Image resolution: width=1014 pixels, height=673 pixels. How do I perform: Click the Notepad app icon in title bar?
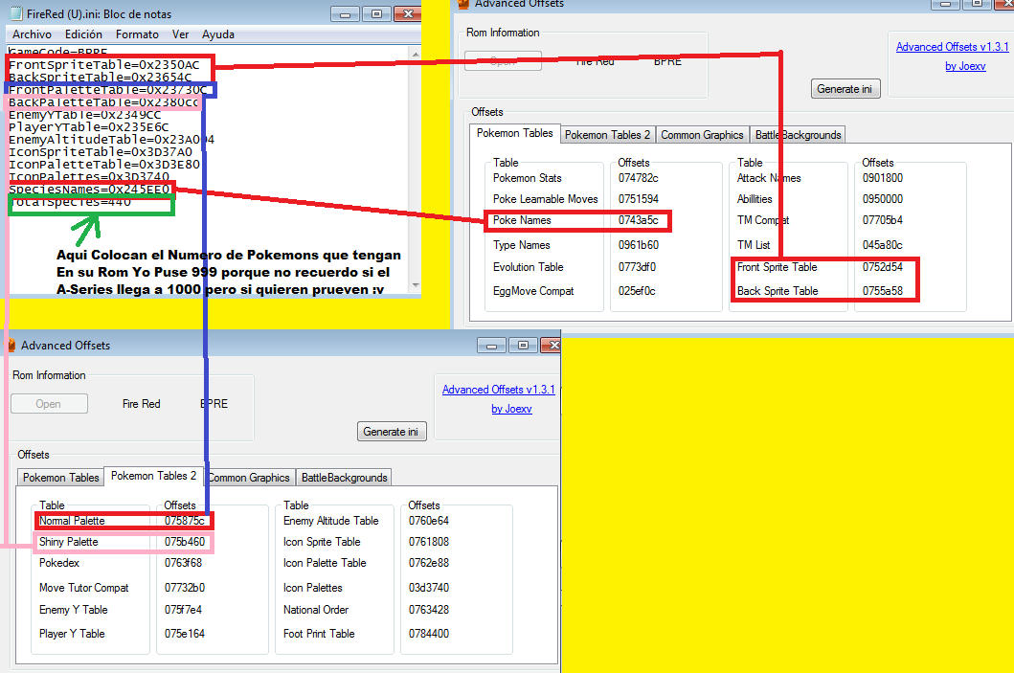[x=16, y=13]
